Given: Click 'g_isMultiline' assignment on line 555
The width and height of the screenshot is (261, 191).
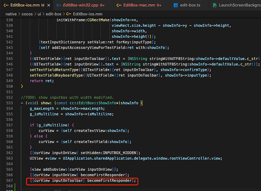Looking at the screenshot, I should point(44,114).
